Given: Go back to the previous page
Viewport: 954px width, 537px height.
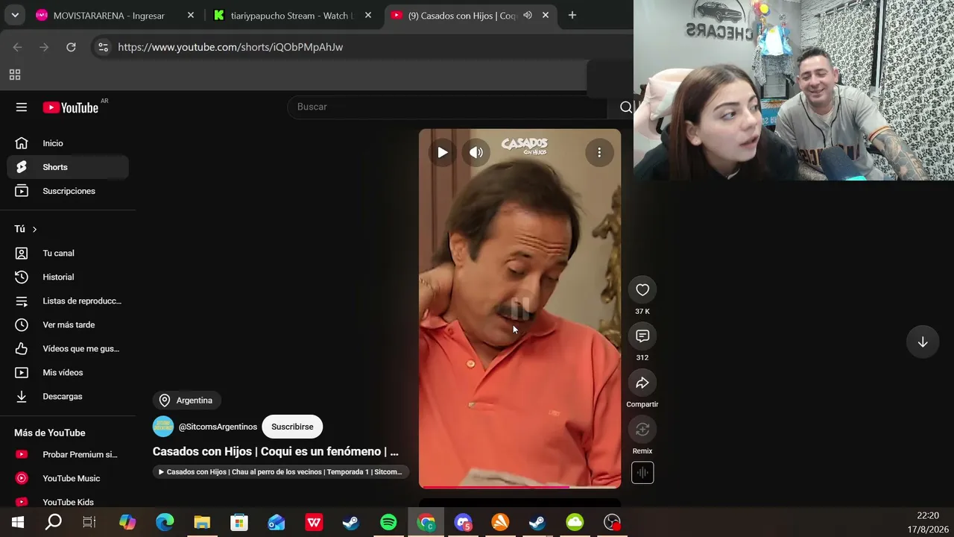Looking at the screenshot, I should pyautogui.click(x=18, y=47).
